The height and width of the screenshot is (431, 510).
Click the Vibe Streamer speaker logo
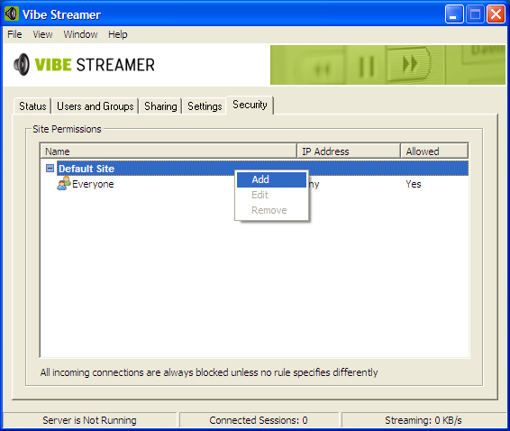[x=22, y=64]
